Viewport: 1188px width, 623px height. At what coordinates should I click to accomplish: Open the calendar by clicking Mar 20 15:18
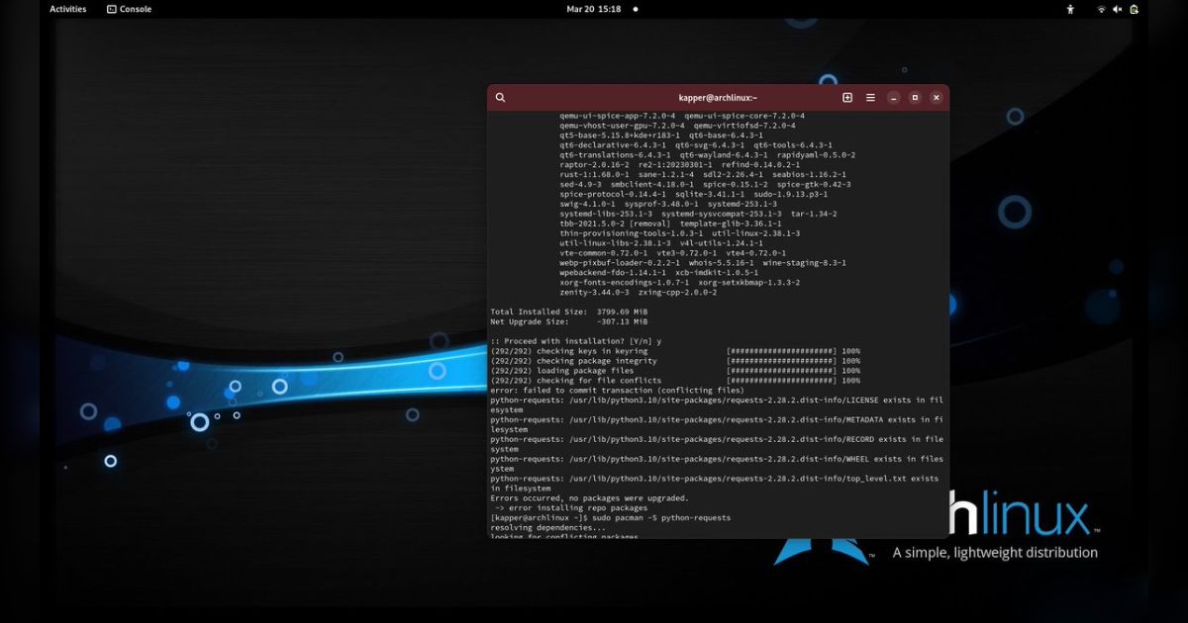click(594, 9)
